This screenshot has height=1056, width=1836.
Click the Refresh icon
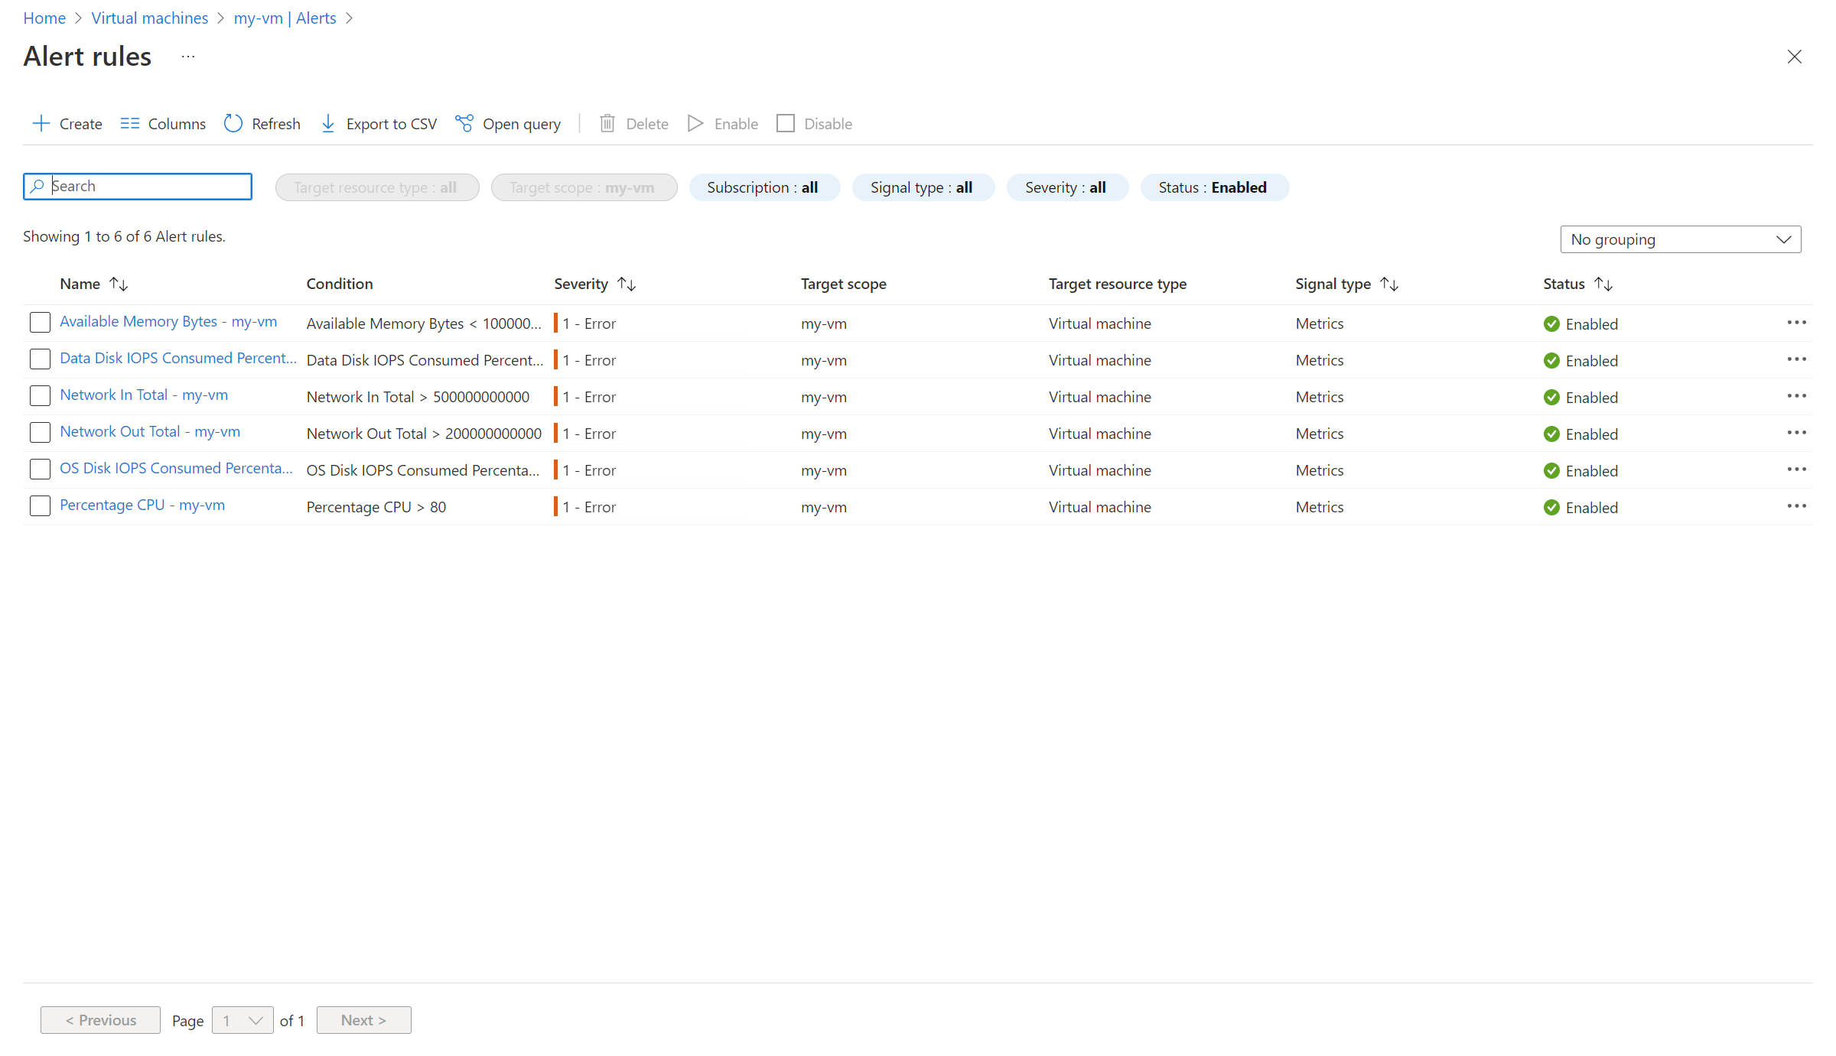coord(233,123)
